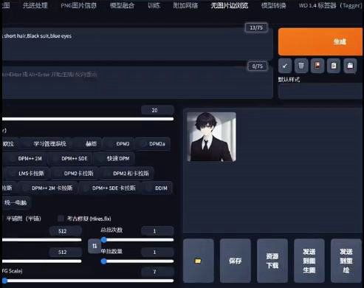
Task: Select the DDIM sampler
Action: click(x=157, y=188)
